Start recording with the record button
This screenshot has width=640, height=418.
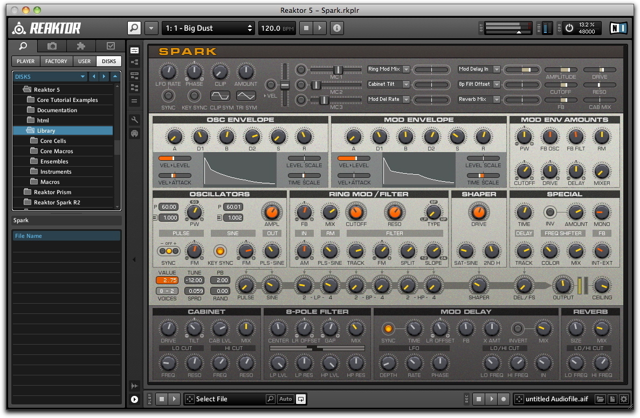click(x=504, y=399)
